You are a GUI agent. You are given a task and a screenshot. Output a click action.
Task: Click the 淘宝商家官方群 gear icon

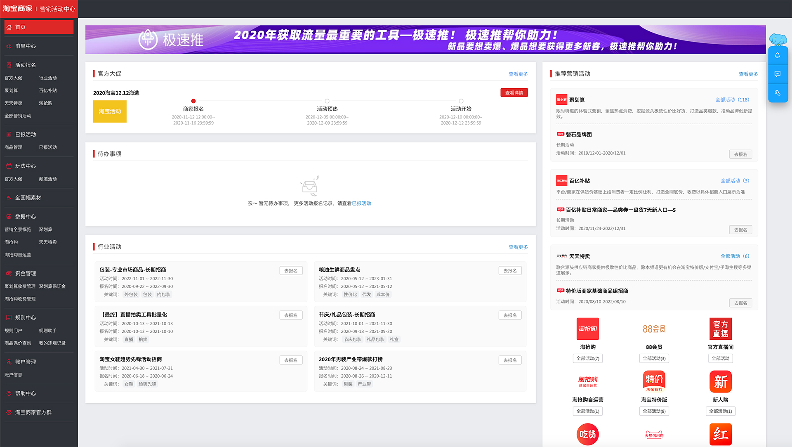pos(9,413)
